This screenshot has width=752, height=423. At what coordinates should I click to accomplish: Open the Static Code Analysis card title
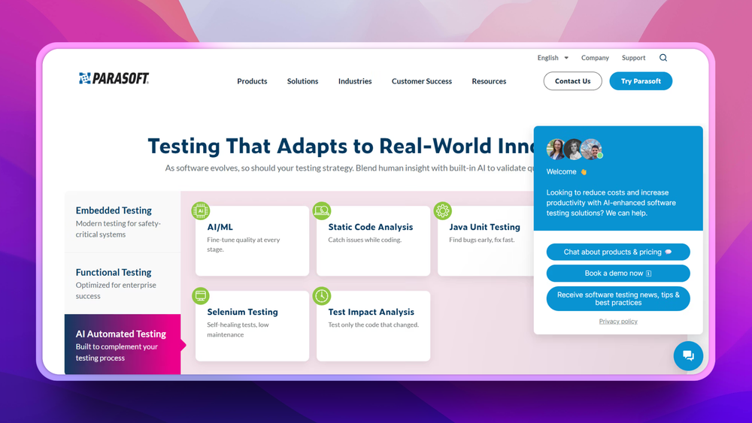coord(370,227)
